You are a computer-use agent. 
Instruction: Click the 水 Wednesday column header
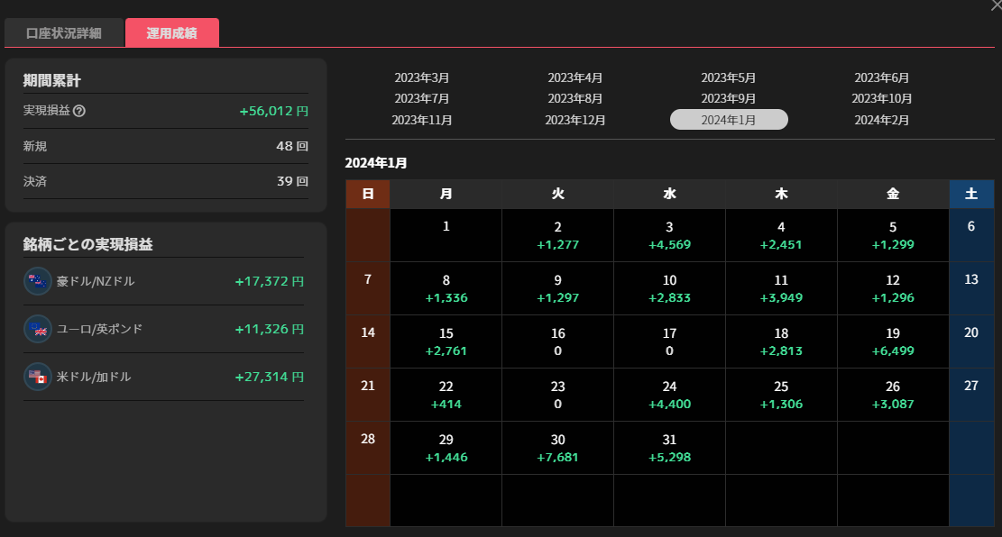click(x=670, y=194)
